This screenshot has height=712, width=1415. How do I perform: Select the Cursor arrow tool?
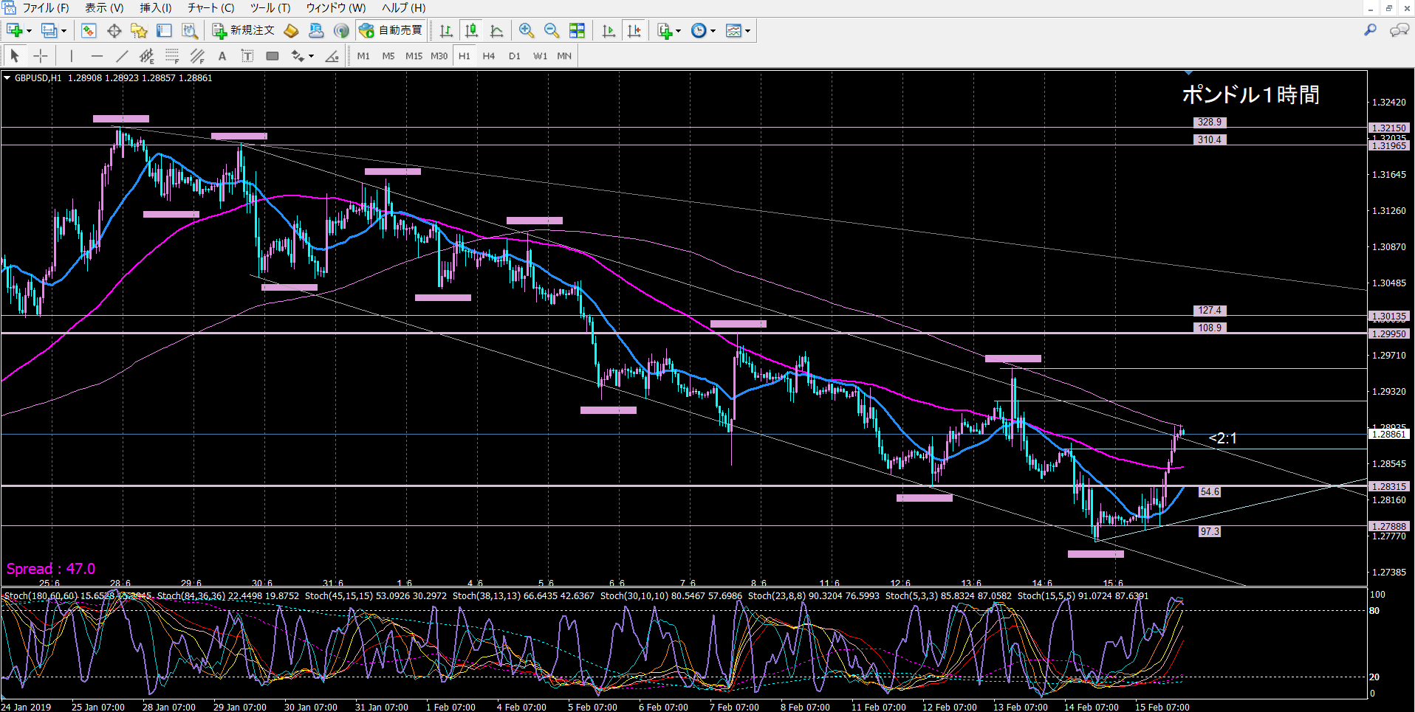point(15,55)
